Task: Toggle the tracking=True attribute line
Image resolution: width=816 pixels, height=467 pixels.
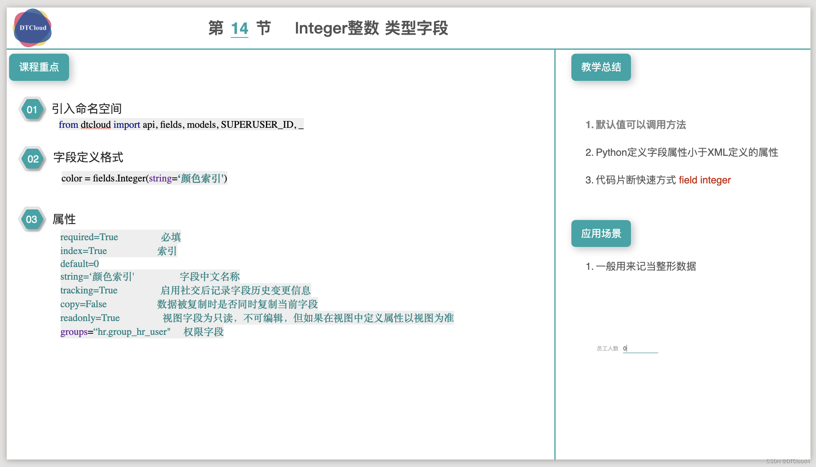Action: click(x=89, y=290)
